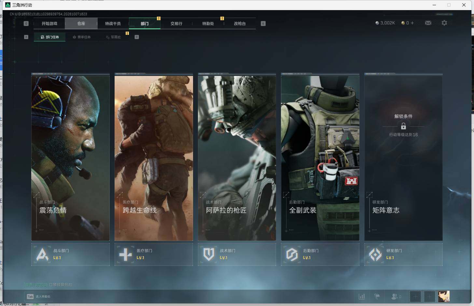Select the 部门任务 sub-tab
This screenshot has width=474, height=306.
[49, 37]
